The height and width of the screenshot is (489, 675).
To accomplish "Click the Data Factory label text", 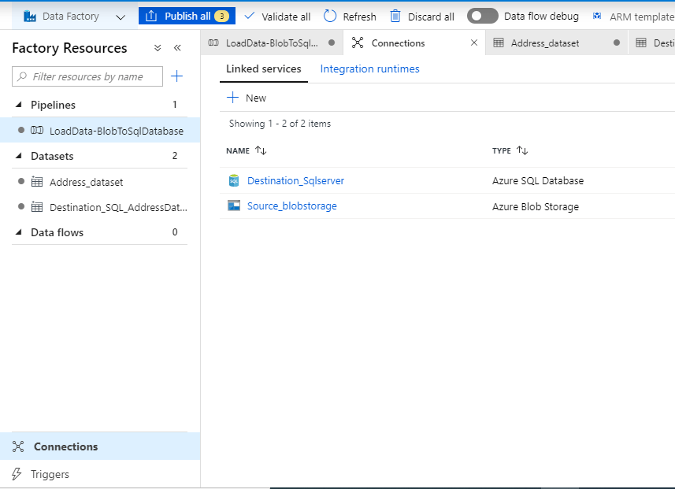I will click(x=71, y=17).
